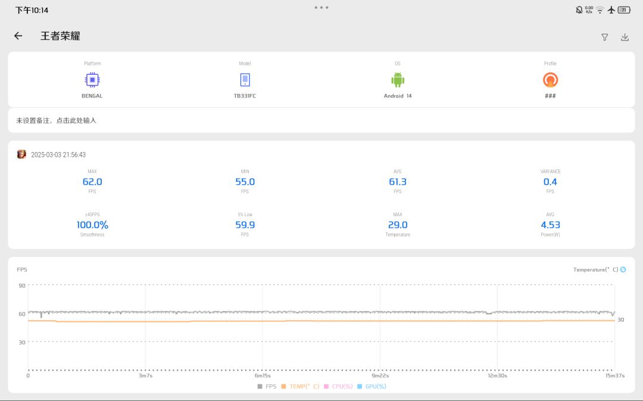Tap the game icon beside session timestamp

coord(21,154)
